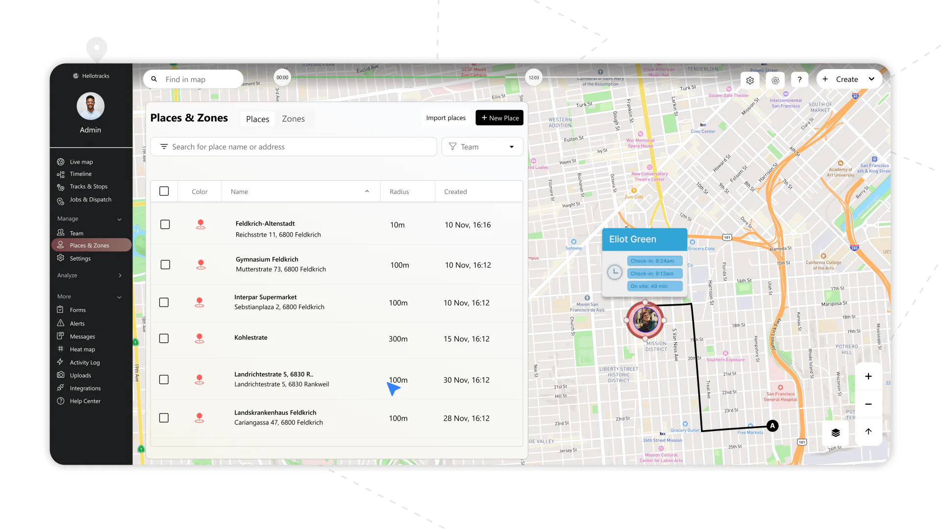Open Heat map in sidebar
Screen dimensions: 941x529
pyautogui.click(x=82, y=350)
